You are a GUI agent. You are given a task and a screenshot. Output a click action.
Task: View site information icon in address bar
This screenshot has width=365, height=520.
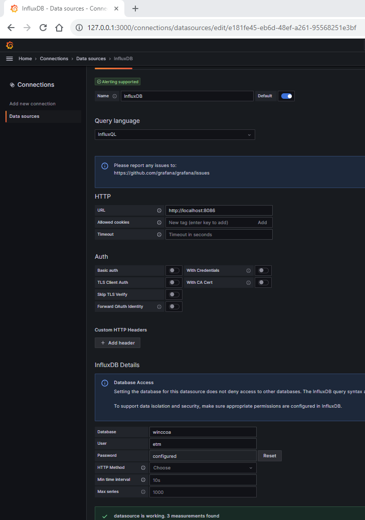click(x=79, y=28)
